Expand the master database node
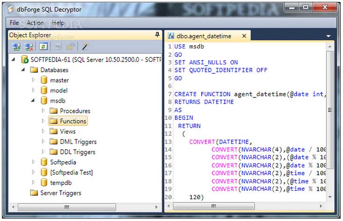 click(x=33, y=80)
